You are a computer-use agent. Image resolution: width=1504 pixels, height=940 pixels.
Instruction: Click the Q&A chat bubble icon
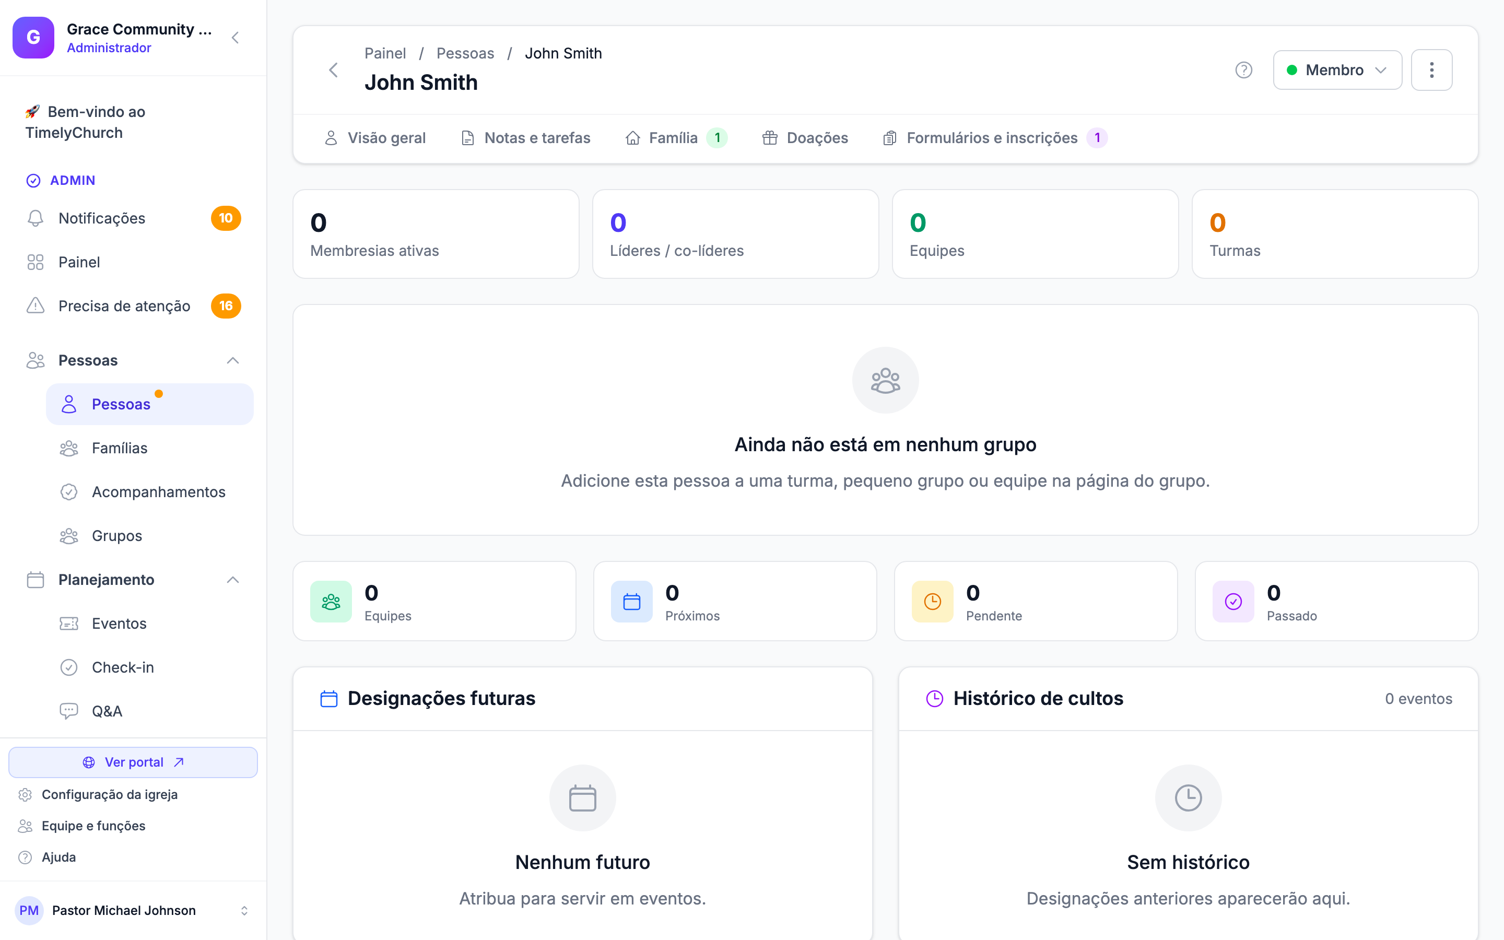pyautogui.click(x=69, y=711)
